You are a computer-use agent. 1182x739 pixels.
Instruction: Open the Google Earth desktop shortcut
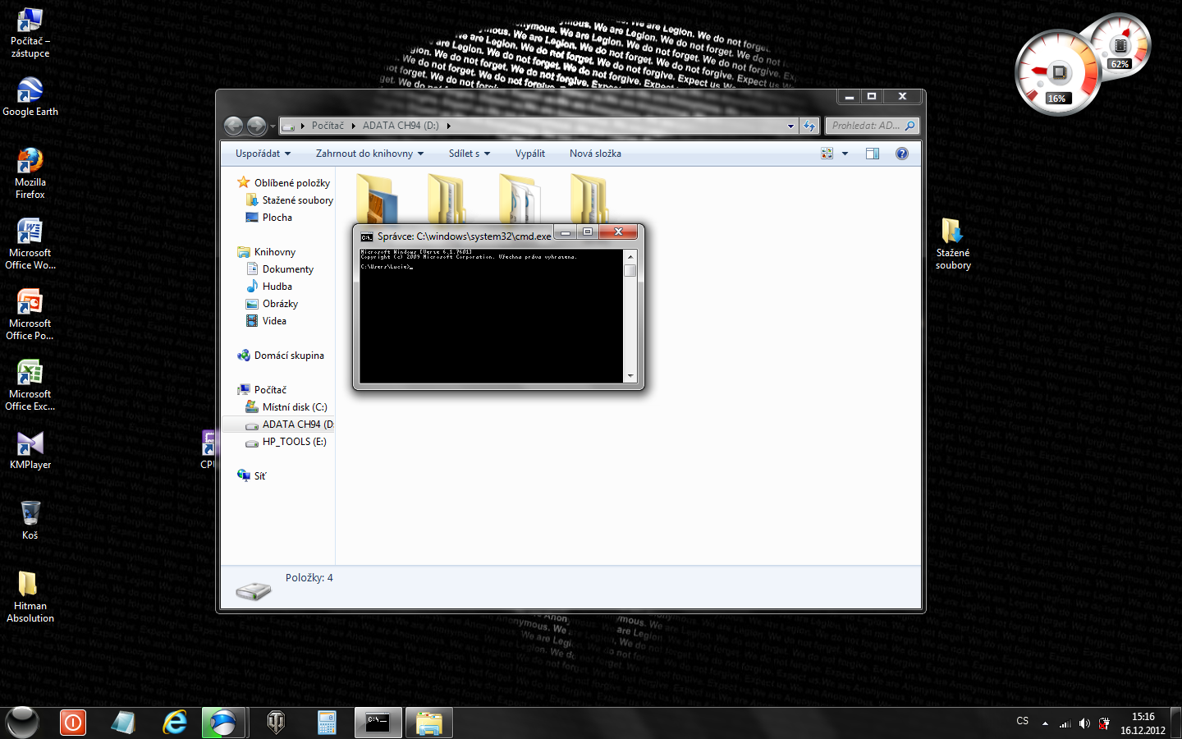(30, 97)
